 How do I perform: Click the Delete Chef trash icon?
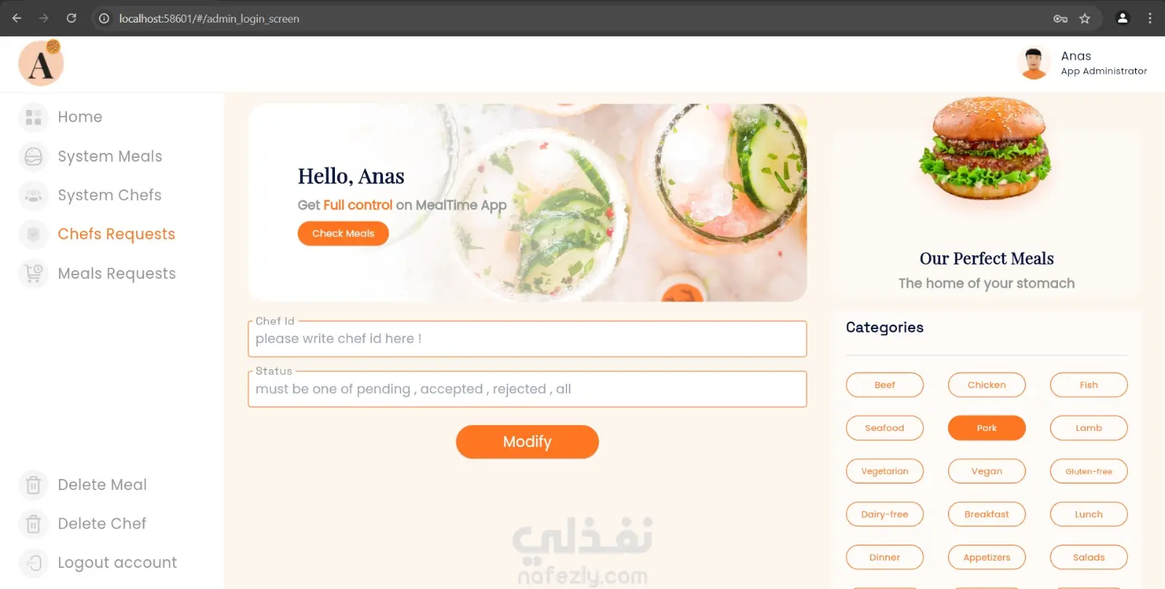point(33,523)
